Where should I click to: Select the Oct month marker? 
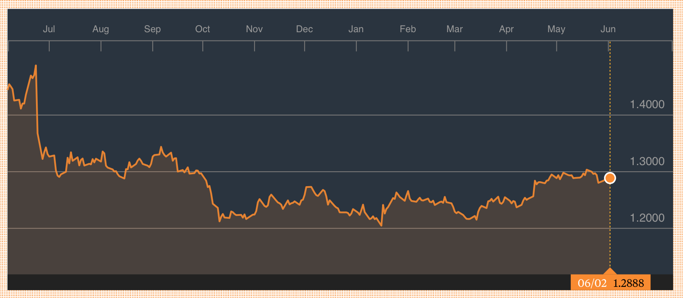pos(202,29)
